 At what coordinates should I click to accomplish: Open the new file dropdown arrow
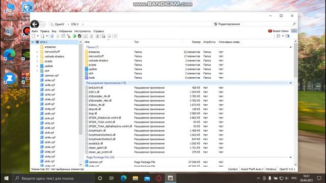pos(38,36)
